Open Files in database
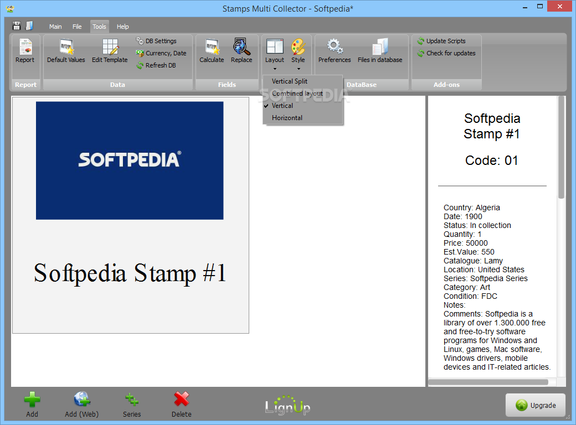 coord(380,51)
